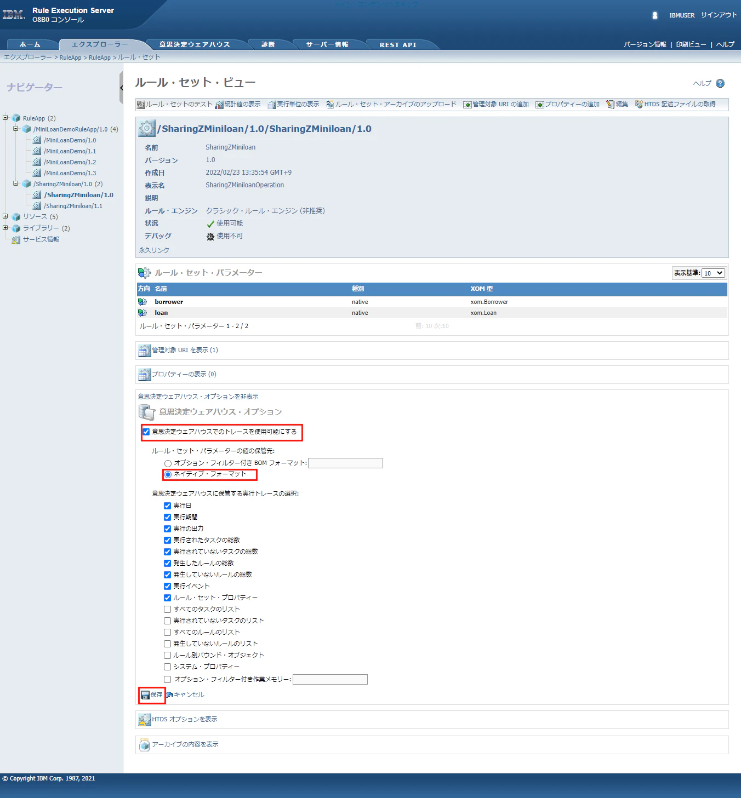This screenshot has width=741, height=798.
Task: Uncheck the execution events (実行イベント) checkbox
Action: 167,586
